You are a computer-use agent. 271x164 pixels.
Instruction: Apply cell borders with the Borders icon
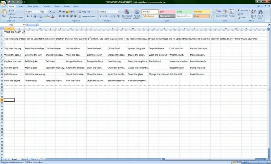pos(41,16)
